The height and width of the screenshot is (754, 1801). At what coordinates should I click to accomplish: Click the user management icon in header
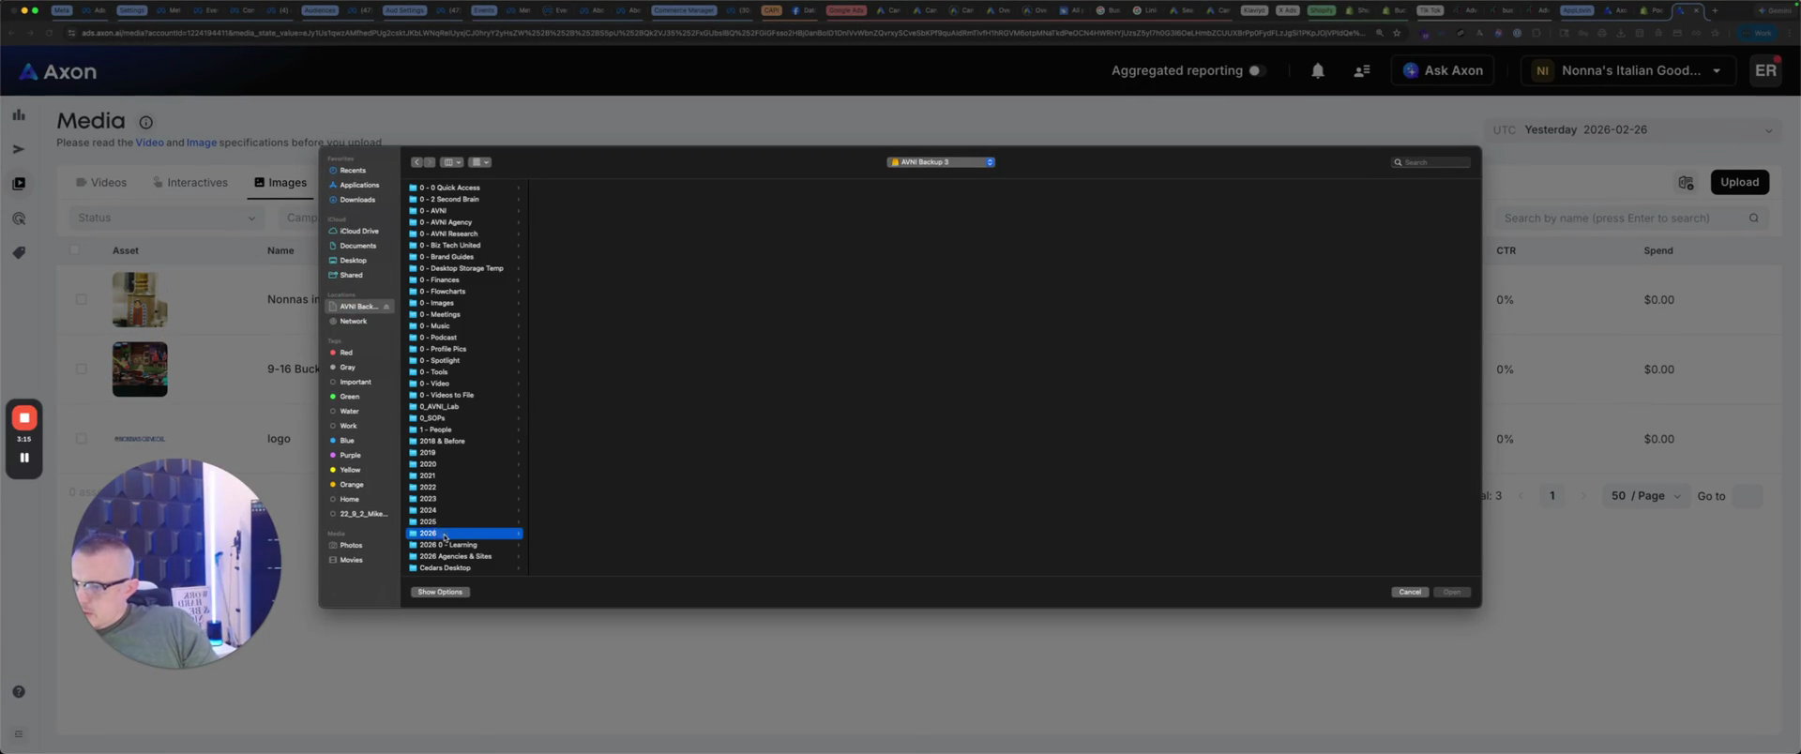(1361, 71)
